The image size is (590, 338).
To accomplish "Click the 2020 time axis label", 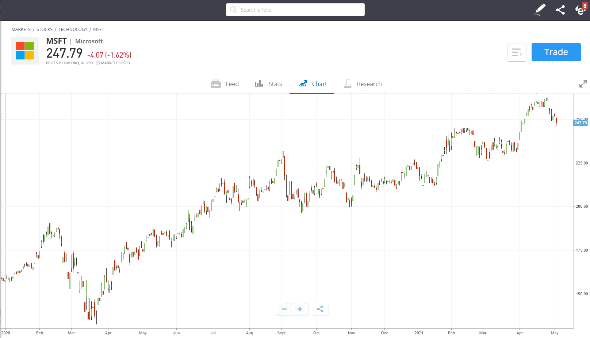I will tap(5, 333).
